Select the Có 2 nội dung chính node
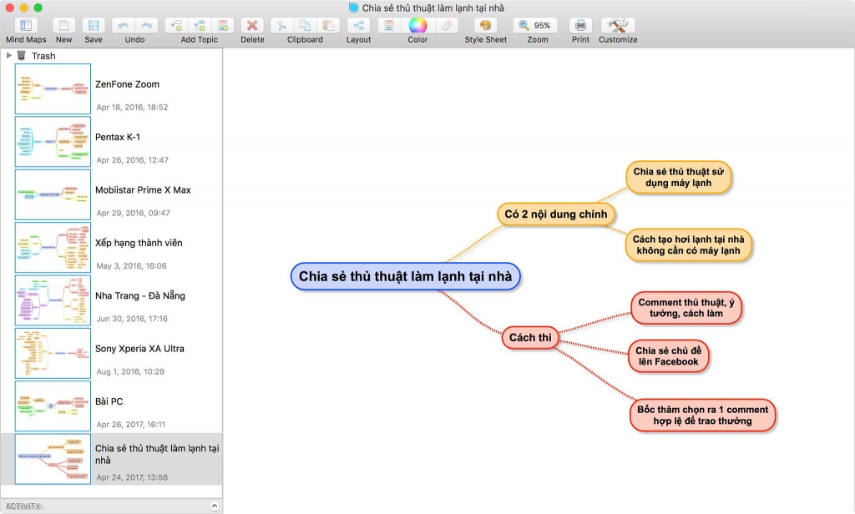The width and height of the screenshot is (855, 514). (555, 214)
